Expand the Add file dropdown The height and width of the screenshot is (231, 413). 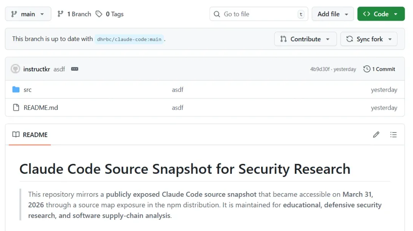coord(333,14)
